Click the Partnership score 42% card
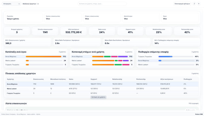Image resolution: width=204 pixels, height=116 pixels. [187, 31]
